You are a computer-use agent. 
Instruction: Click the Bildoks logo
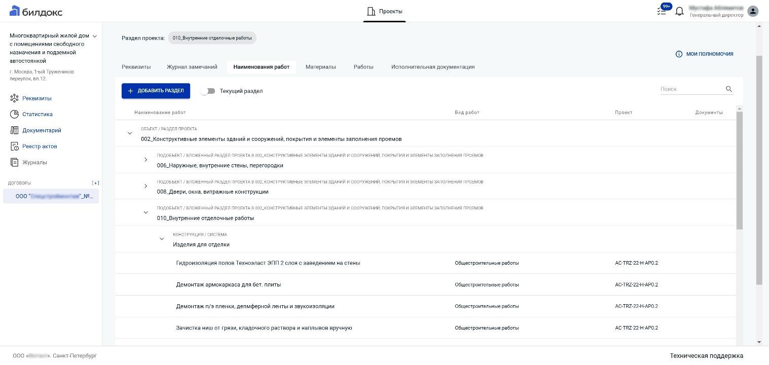coord(35,11)
